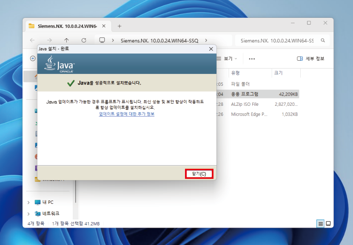Navigate up one folder level
The height and width of the screenshot is (245, 353).
pyautogui.click(x=66, y=40)
